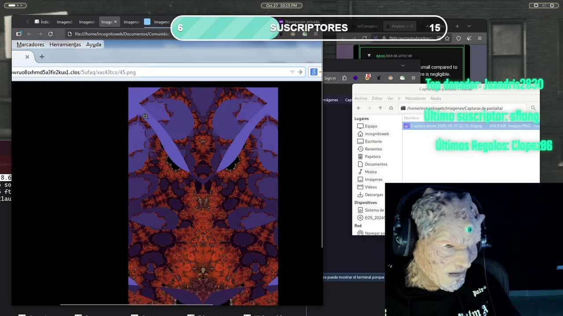Viewport: 563px width, 316px height.
Task: Switch to the Índice tab
Action: [43, 22]
